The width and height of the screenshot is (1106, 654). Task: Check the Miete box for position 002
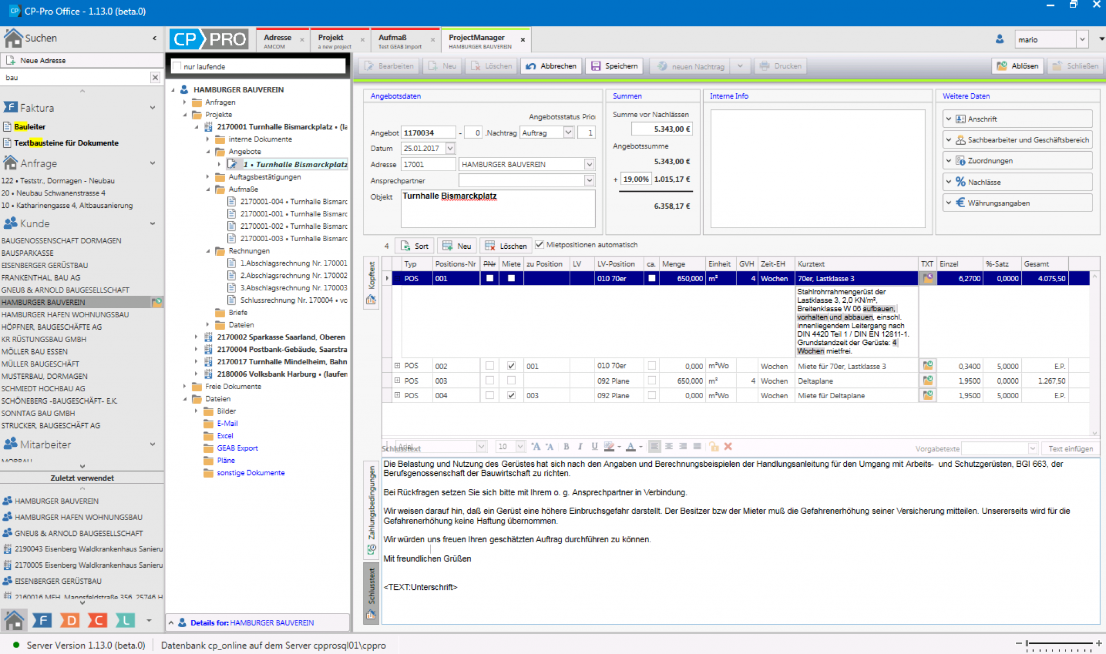click(x=511, y=365)
